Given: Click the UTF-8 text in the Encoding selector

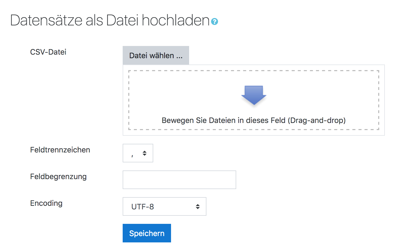Looking at the screenshot, I should coord(143,207).
